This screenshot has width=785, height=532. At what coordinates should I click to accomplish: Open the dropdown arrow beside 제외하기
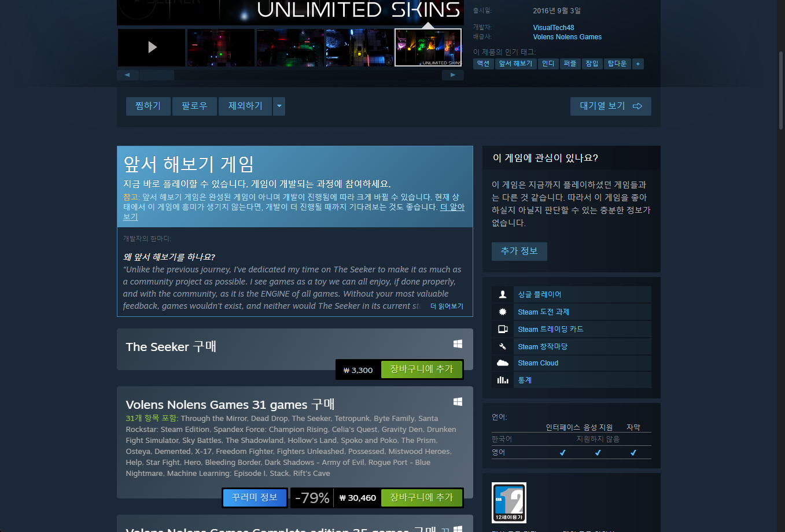[x=279, y=106]
